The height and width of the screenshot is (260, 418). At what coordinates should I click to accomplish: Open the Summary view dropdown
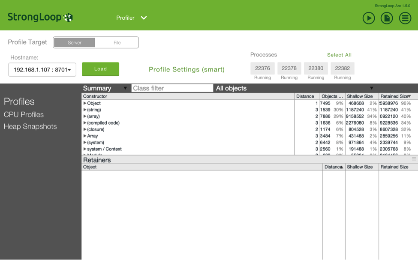125,88
